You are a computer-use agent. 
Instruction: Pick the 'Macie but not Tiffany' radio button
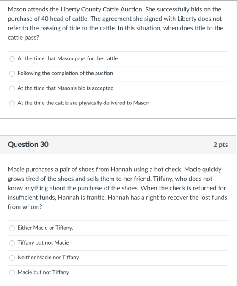click(12, 272)
